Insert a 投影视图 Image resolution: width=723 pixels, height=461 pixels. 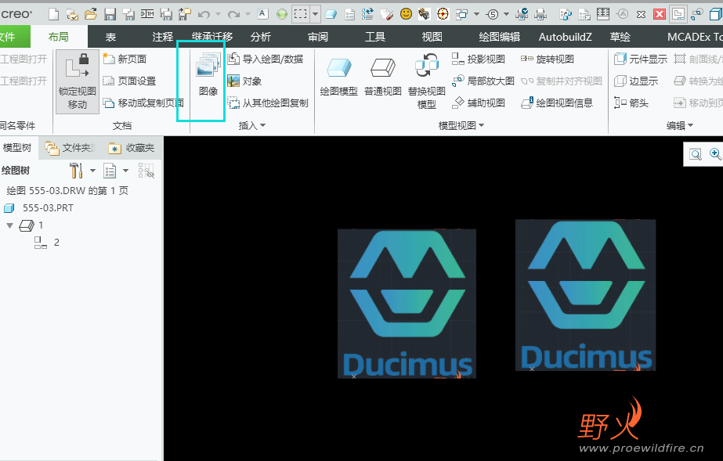point(479,59)
